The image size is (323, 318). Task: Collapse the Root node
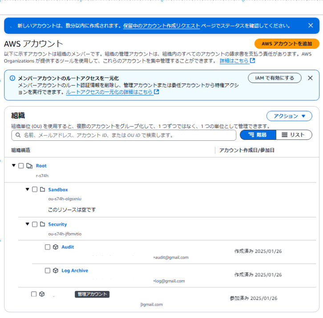(x=14, y=165)
